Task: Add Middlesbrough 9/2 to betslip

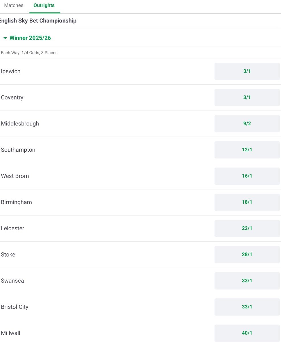Action: [247, 124]
